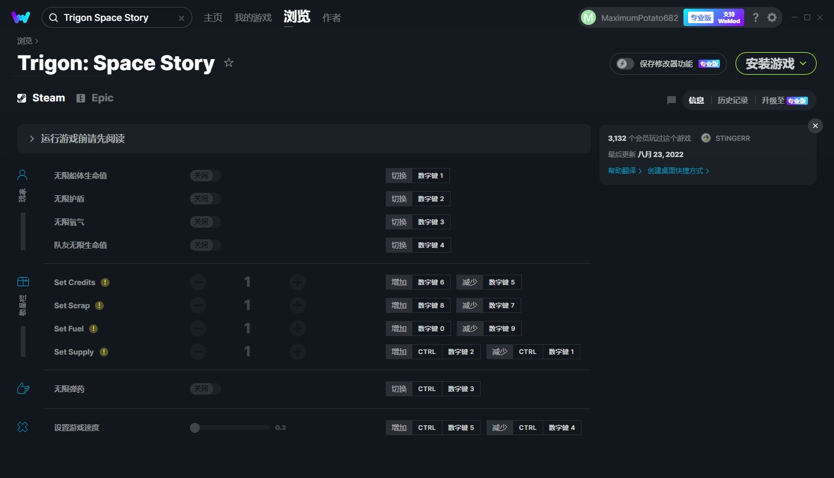Click MaximumPotato682 username

(639, 17)
